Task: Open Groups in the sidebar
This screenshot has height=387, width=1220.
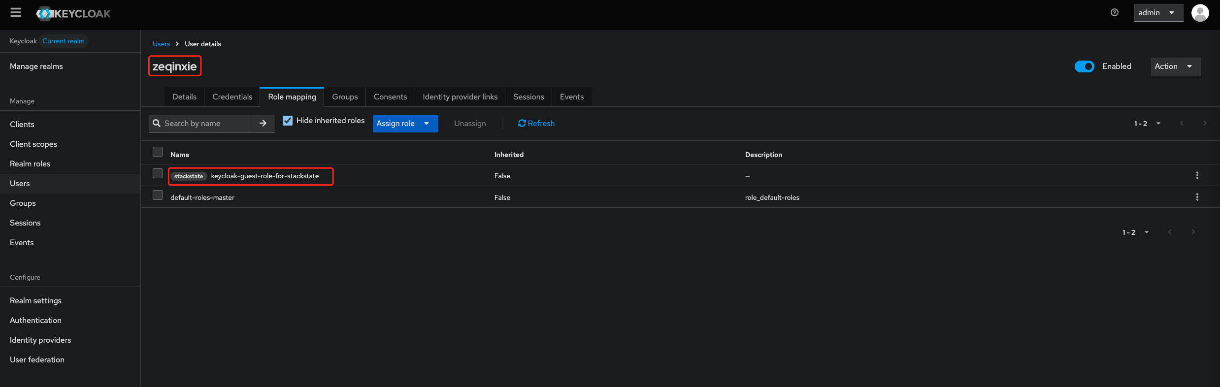Action: coord(23,203)
